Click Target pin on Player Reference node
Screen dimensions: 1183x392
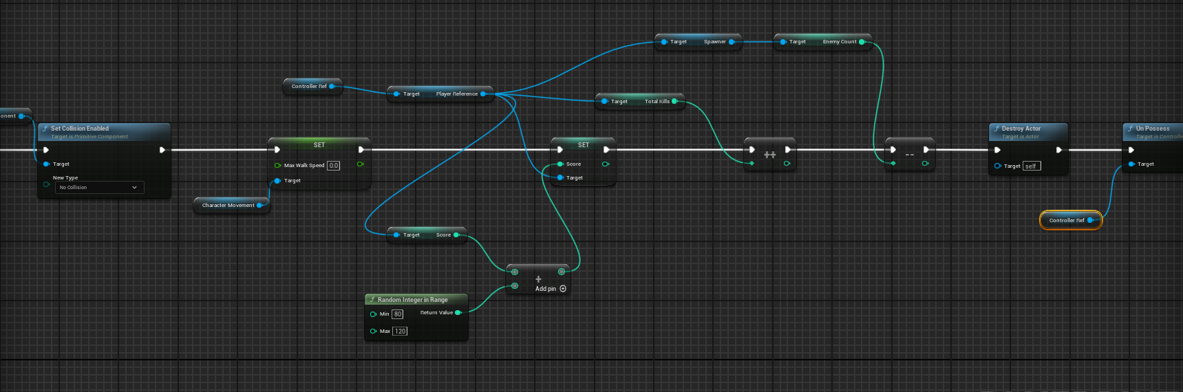[x=396, y=94]
